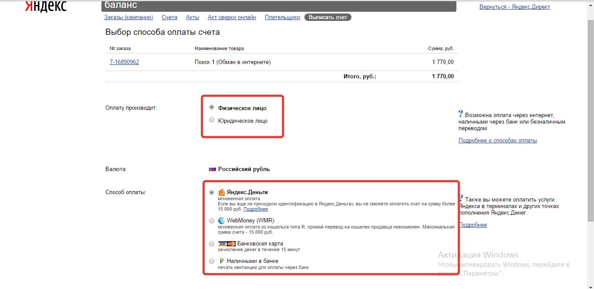Click the 'Наименование товара' column header
Screen dimensions: 594x289
point(219,49)
